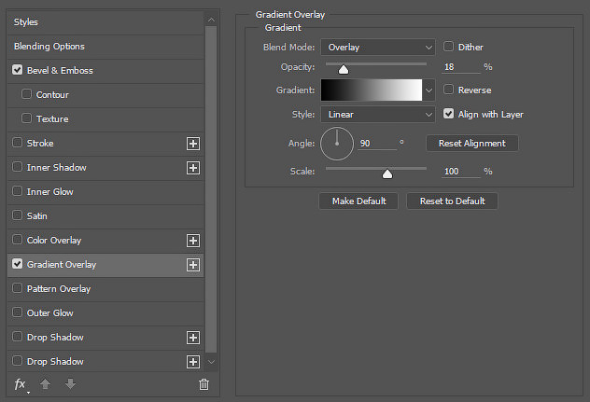Toggle the Dither checkbox
This screenshot has width=590, height=402.
tap(448, 47)
